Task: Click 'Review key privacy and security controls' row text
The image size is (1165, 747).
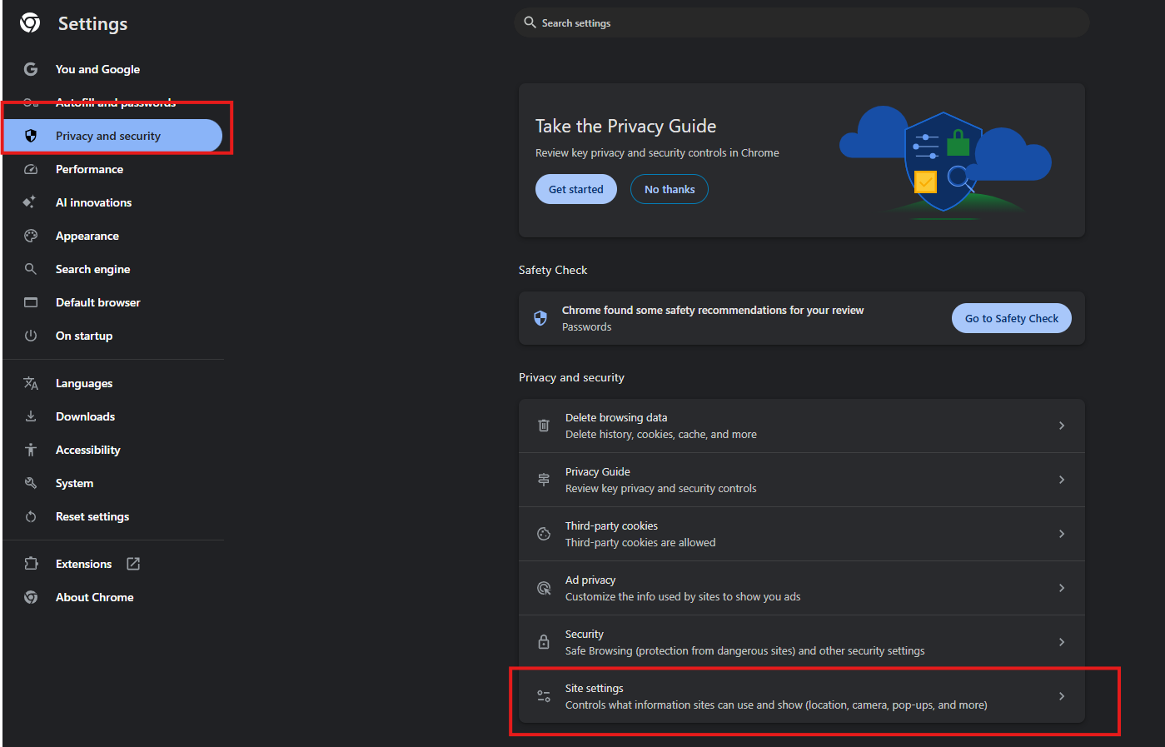Action: [x=661, y=489]
